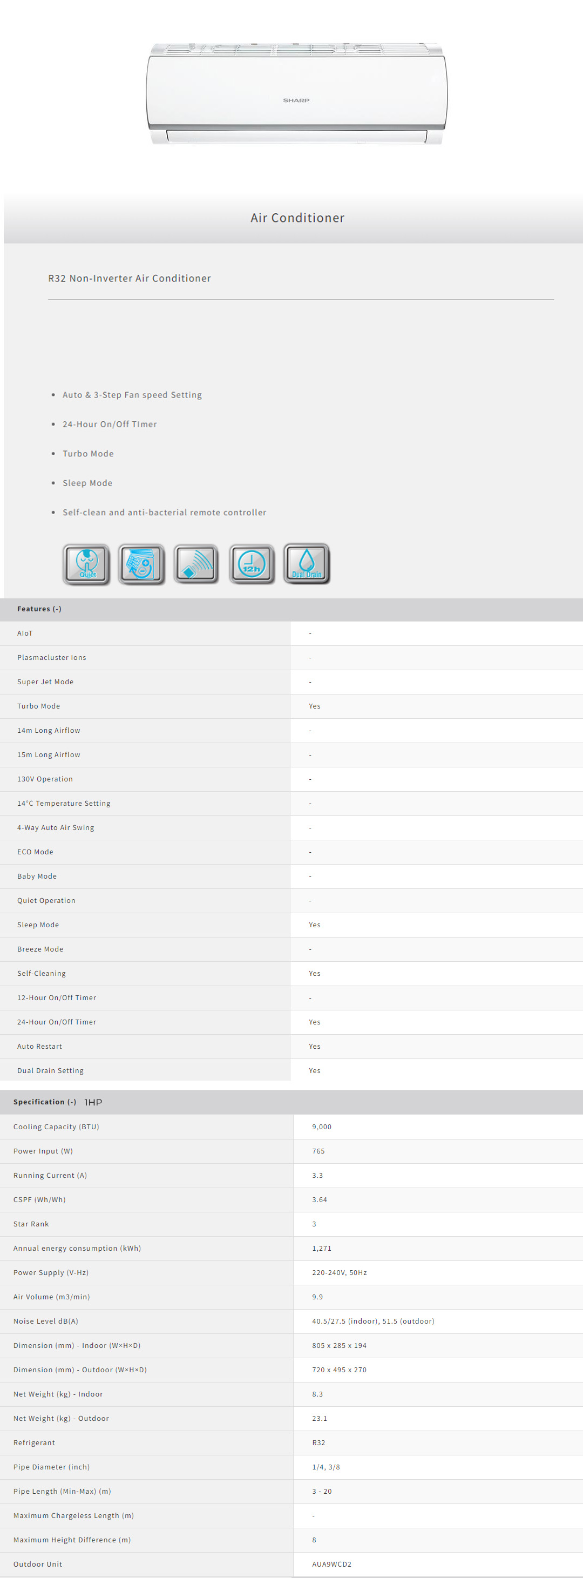Collapse the Specification (-) section header
Viewport: 583px width, 1578px height.
pyautogui.click(x=45, y=1102)
